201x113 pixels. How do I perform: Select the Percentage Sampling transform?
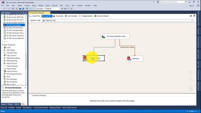pyautogui.click(x=14, y=74)
